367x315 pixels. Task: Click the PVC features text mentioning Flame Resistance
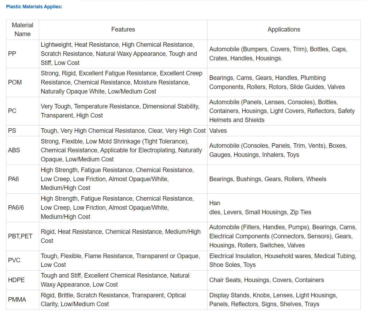(x=120, y=260)
